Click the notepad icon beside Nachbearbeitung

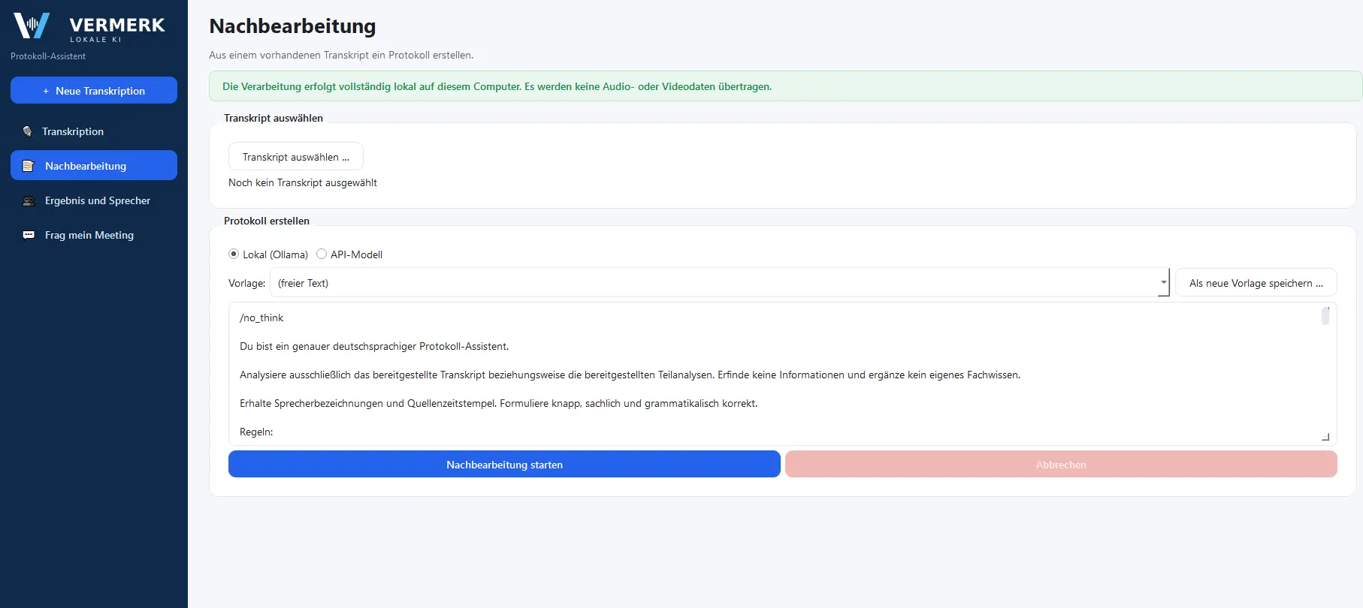(29, 166)
